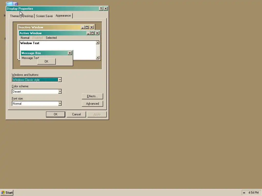Image resolution: width=262 pixels, height=196 pixels.
Task: Cancel the Display Properties dialog
Action: point(76,114)
